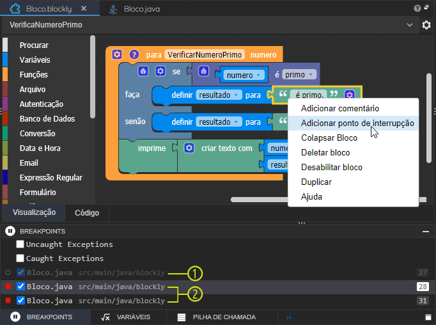The height and width of the screenshot is (325, 436).
Task: Expand the VerificaNumeroPrimo dropdown chevron
Action: click(x=410, y=25)
